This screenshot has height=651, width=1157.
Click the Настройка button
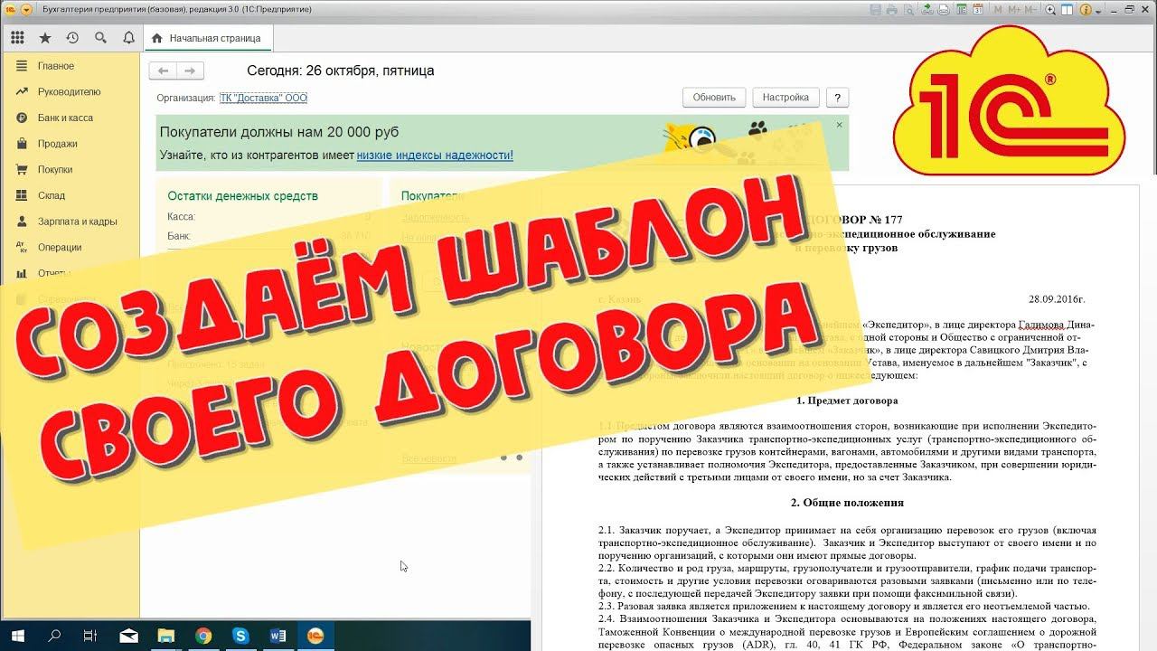point(785,98)
